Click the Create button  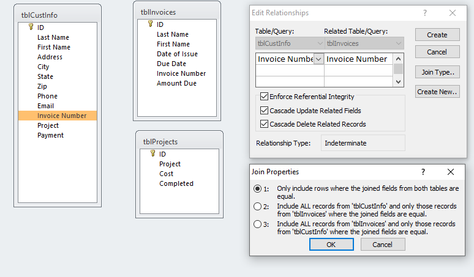click(437, 35)
